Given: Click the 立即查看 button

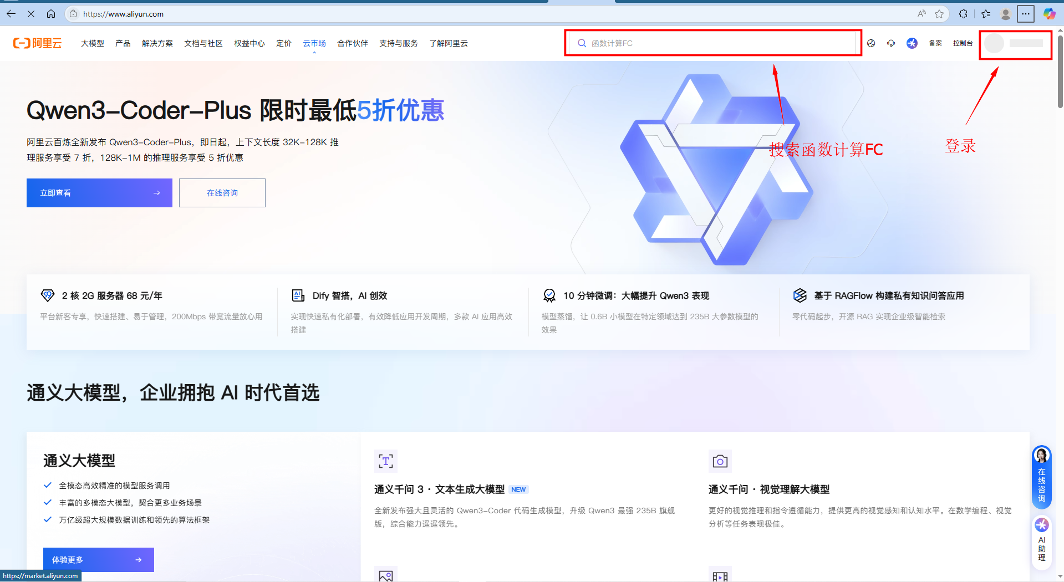Looking at the screenshot, I should pos(99,193).
